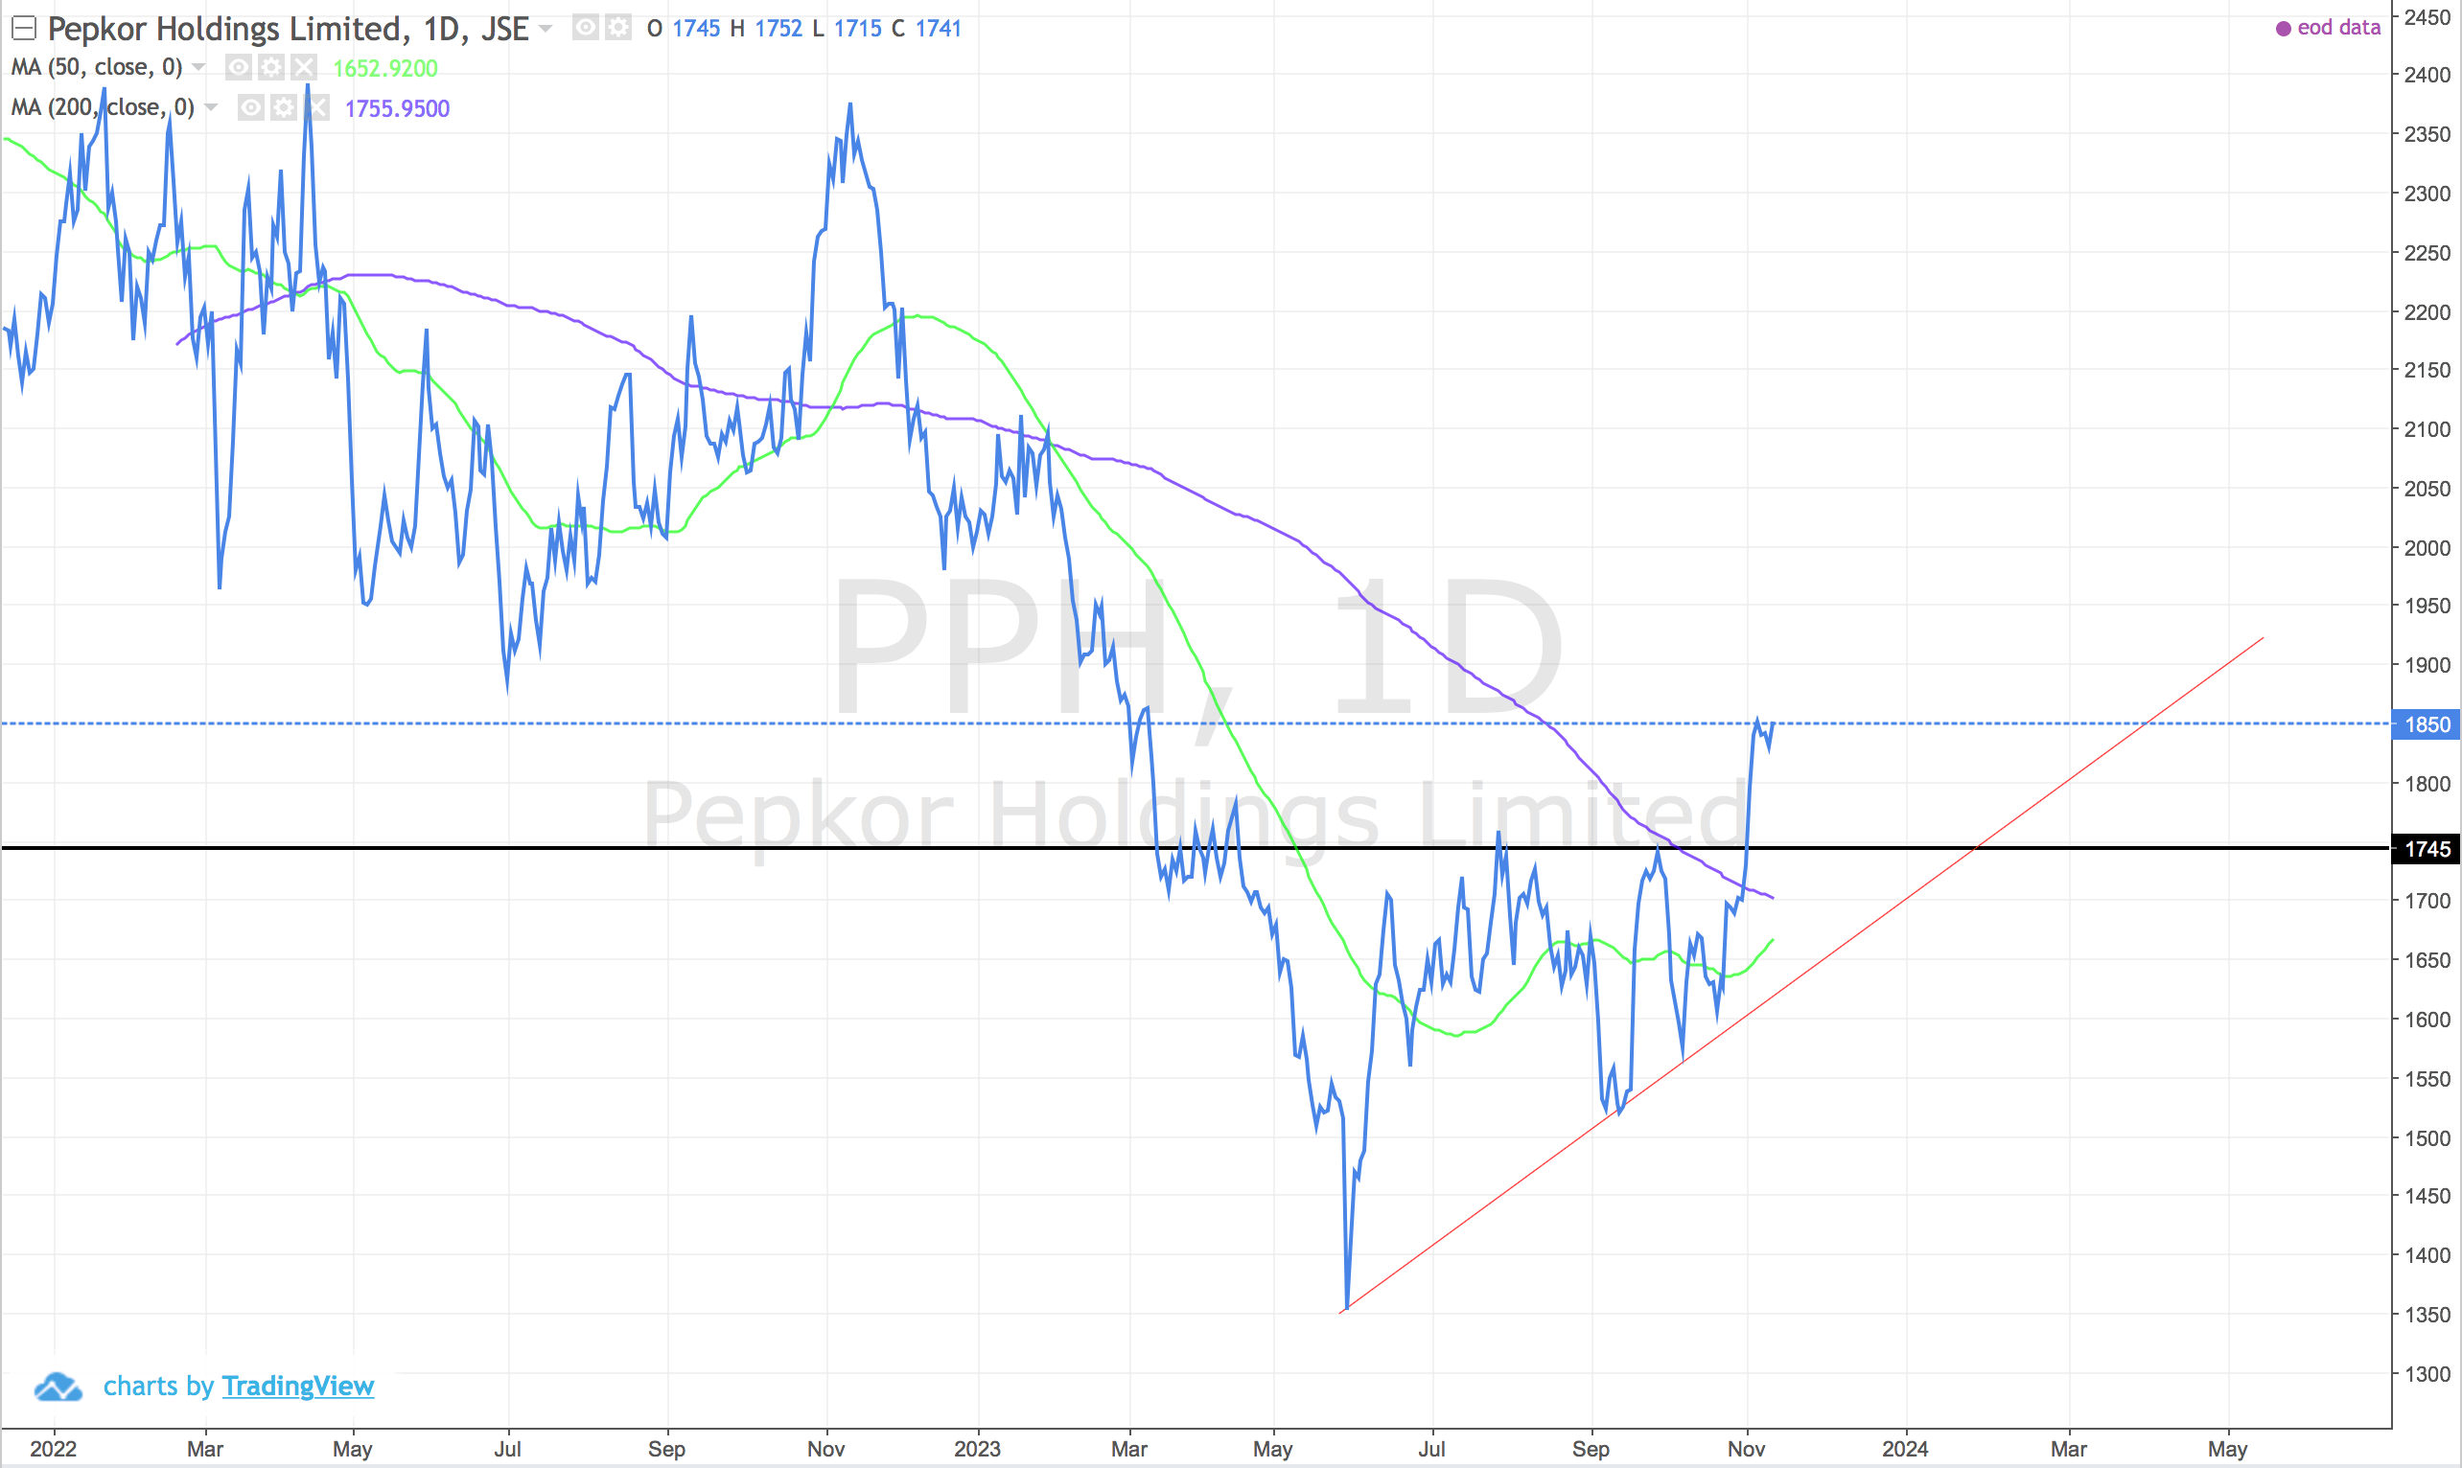Open MA 200 indicator settings gear
Viewport: 2462px width, 1468px height.
point(284,106)
